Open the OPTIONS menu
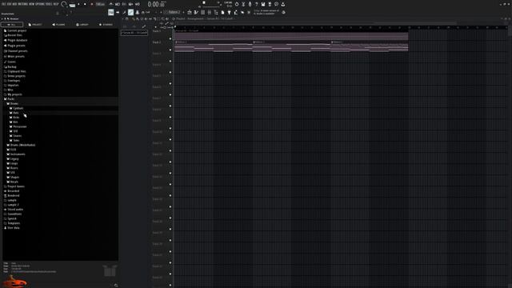This screenshot has height=288, width=512. click(39, 4)
